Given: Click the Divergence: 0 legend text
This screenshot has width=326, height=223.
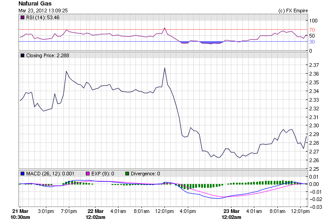Looking at the screenshot, I should pyautogui.click(x=145, y=174).
